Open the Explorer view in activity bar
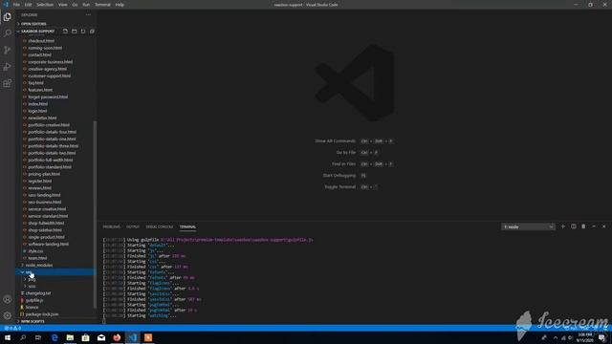Viewport: 612px width, 344px height. pos(8,17)
